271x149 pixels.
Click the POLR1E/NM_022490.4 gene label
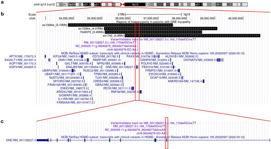[x=156, y=64]
